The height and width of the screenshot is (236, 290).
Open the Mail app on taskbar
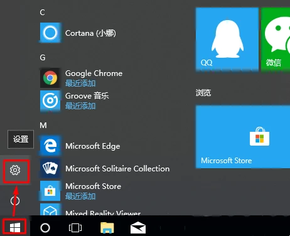(138, 228)
